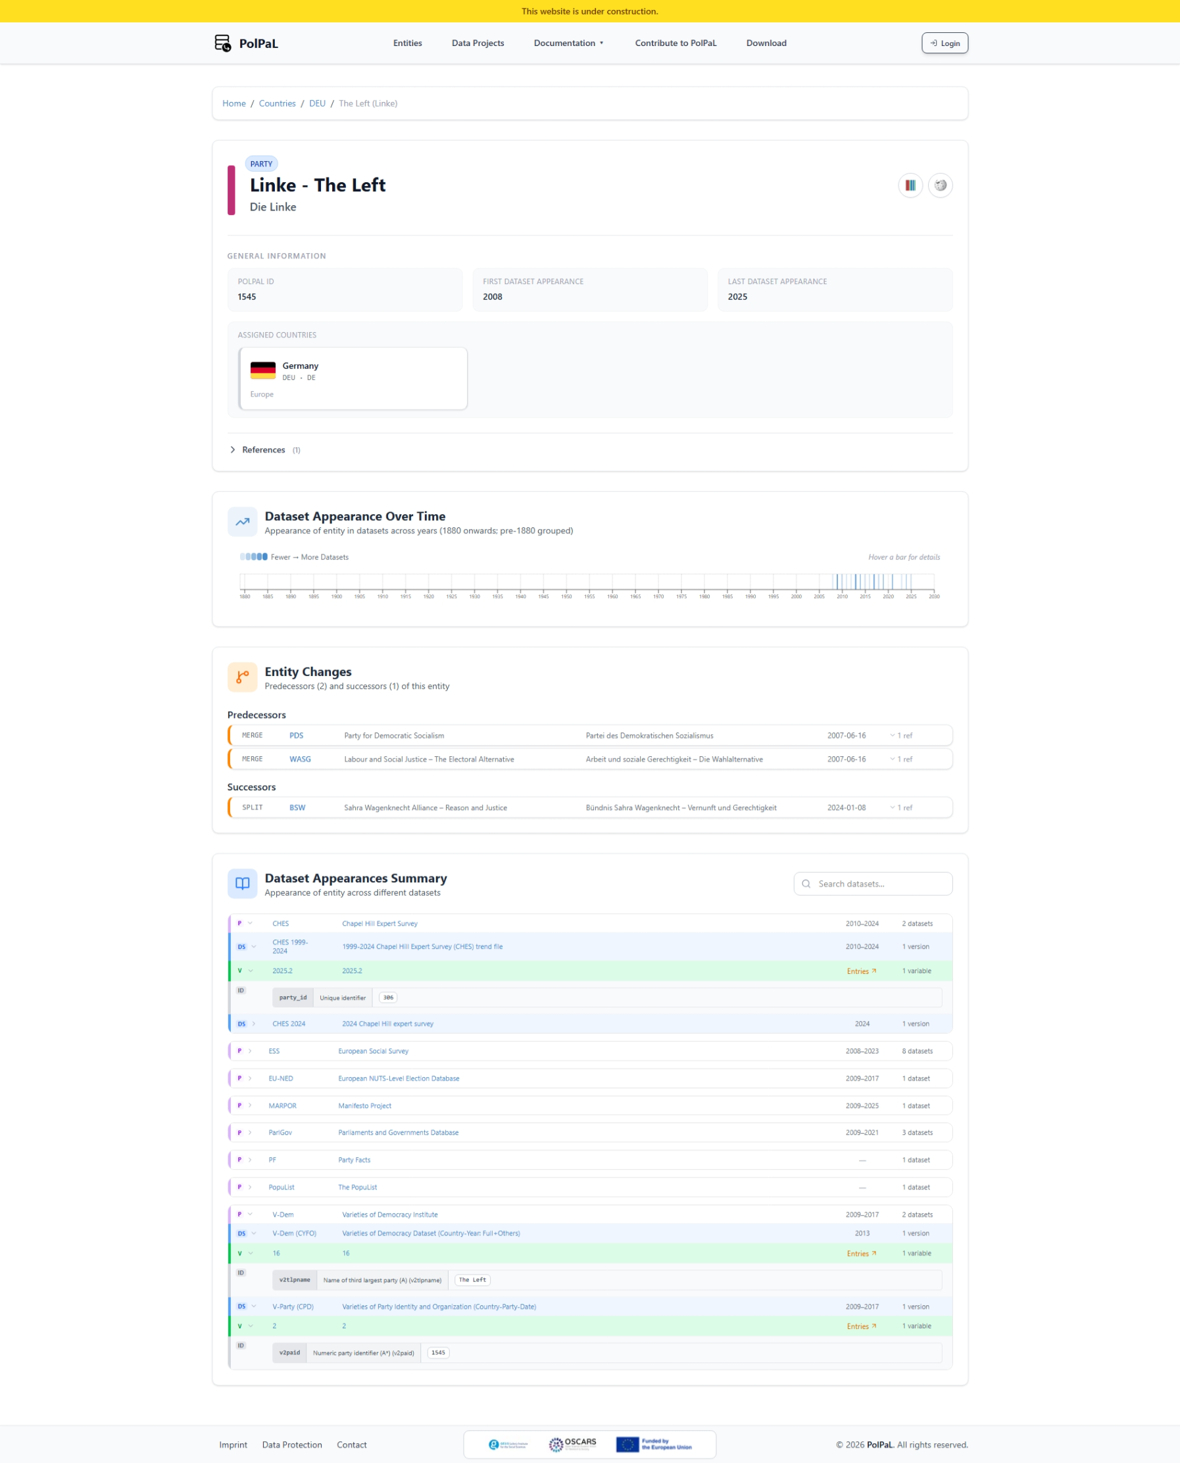Expand the 1 ref toggle for BSW
Image resolution: width=1180 pixels, height=1463 pixels.
pyautogui.click(x=901, y=807)
